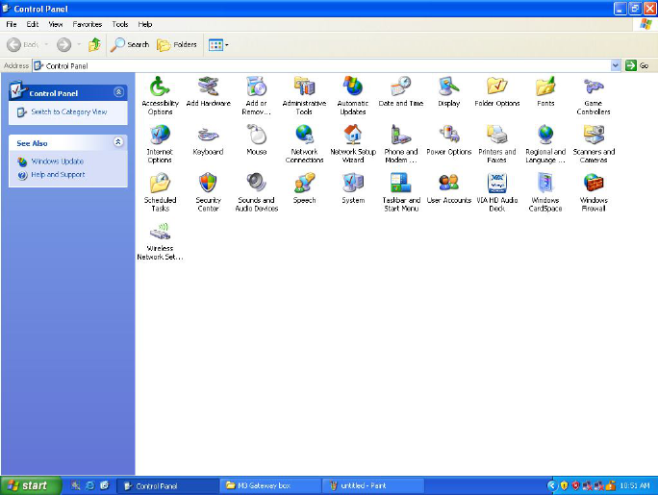Open Automatic Updates settings
658x495 pixels.
click(x=353, y=95)
